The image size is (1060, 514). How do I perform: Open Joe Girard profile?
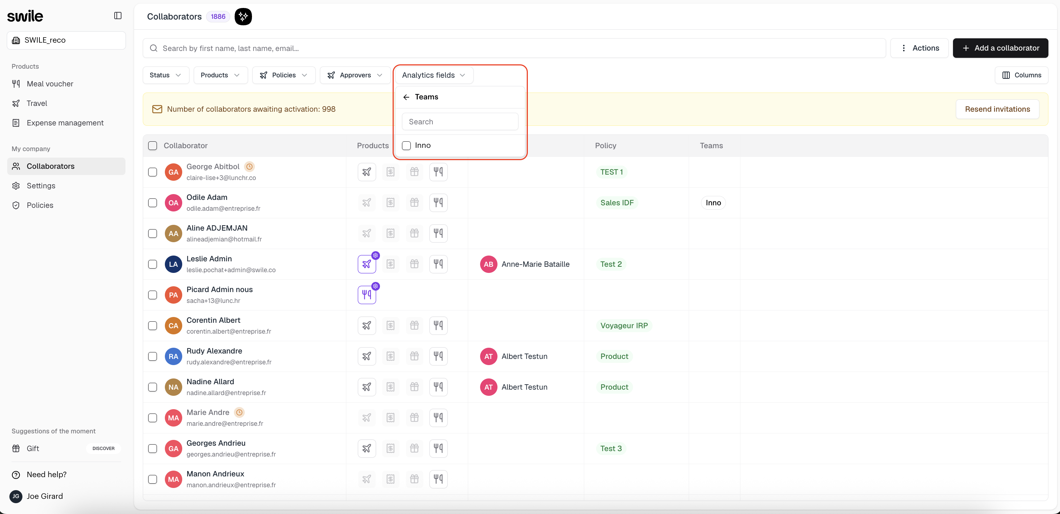point(45,496)
